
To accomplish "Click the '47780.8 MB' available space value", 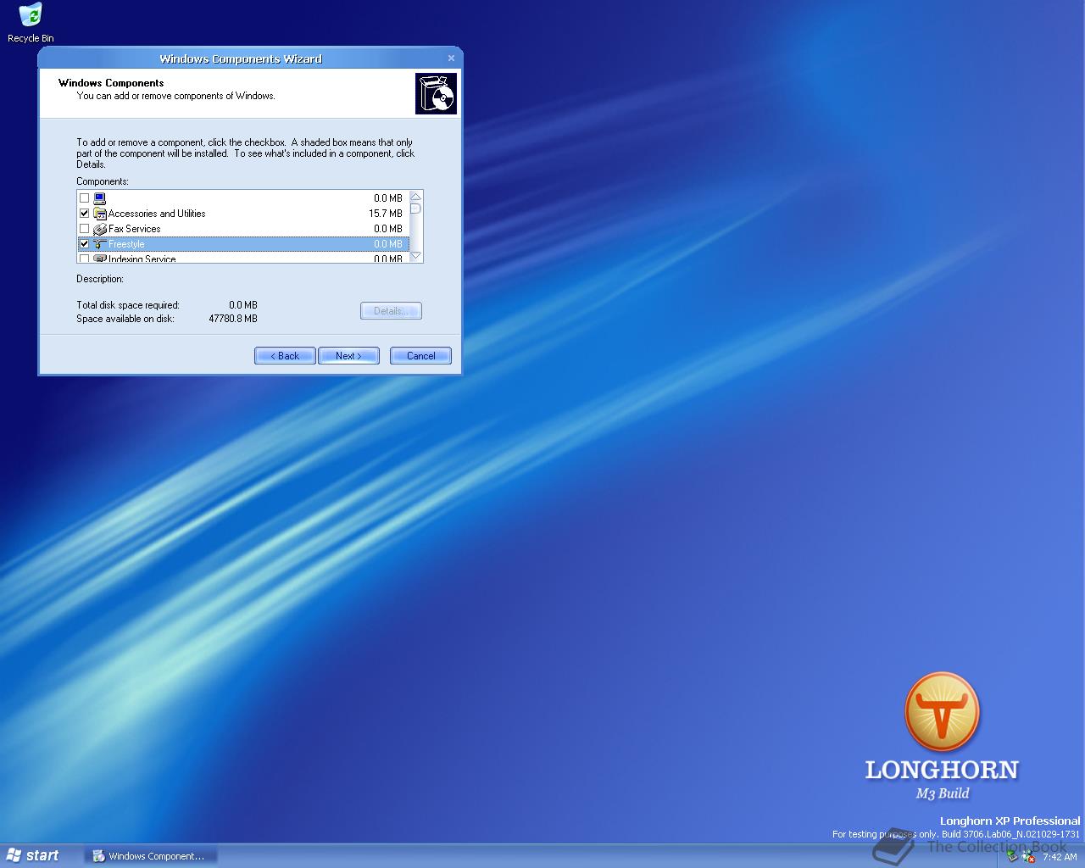I will pos(233,319).
